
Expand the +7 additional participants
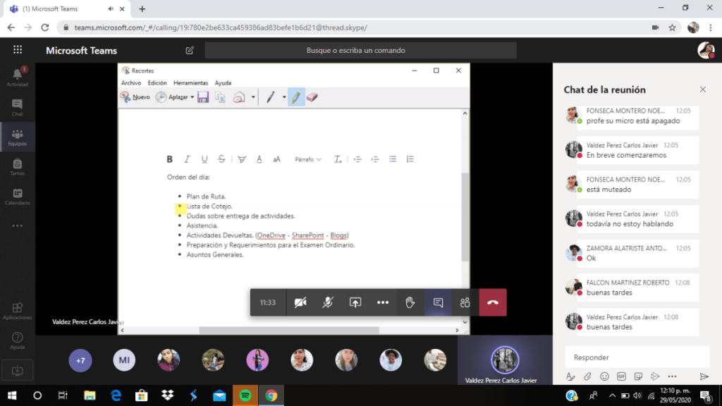click(x=80, y=360)
